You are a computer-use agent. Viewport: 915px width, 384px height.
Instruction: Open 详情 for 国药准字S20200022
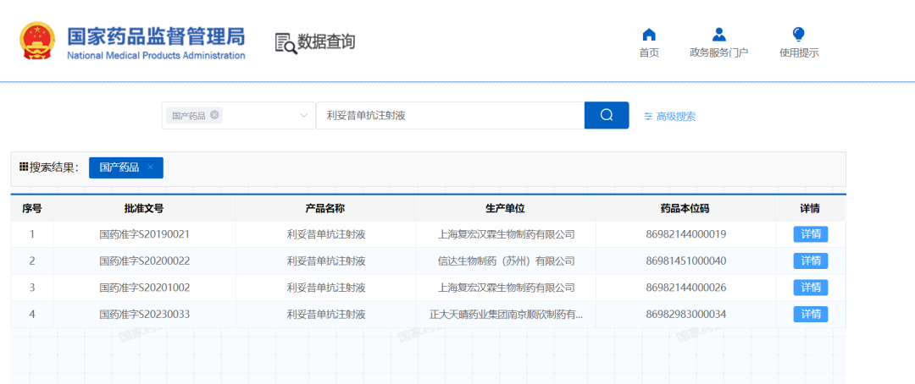point(811,261)
